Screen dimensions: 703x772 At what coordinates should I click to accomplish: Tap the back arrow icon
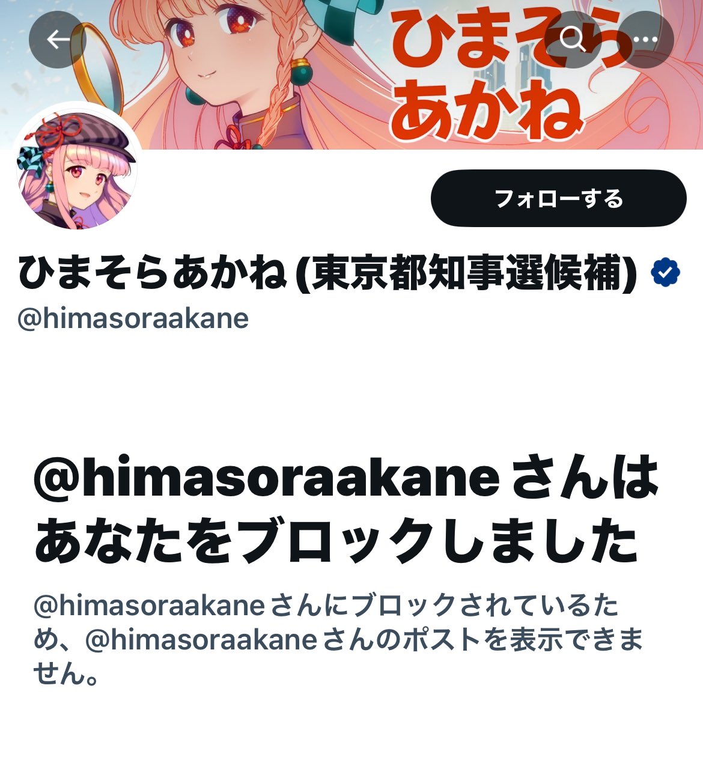[x=58, y=40]
